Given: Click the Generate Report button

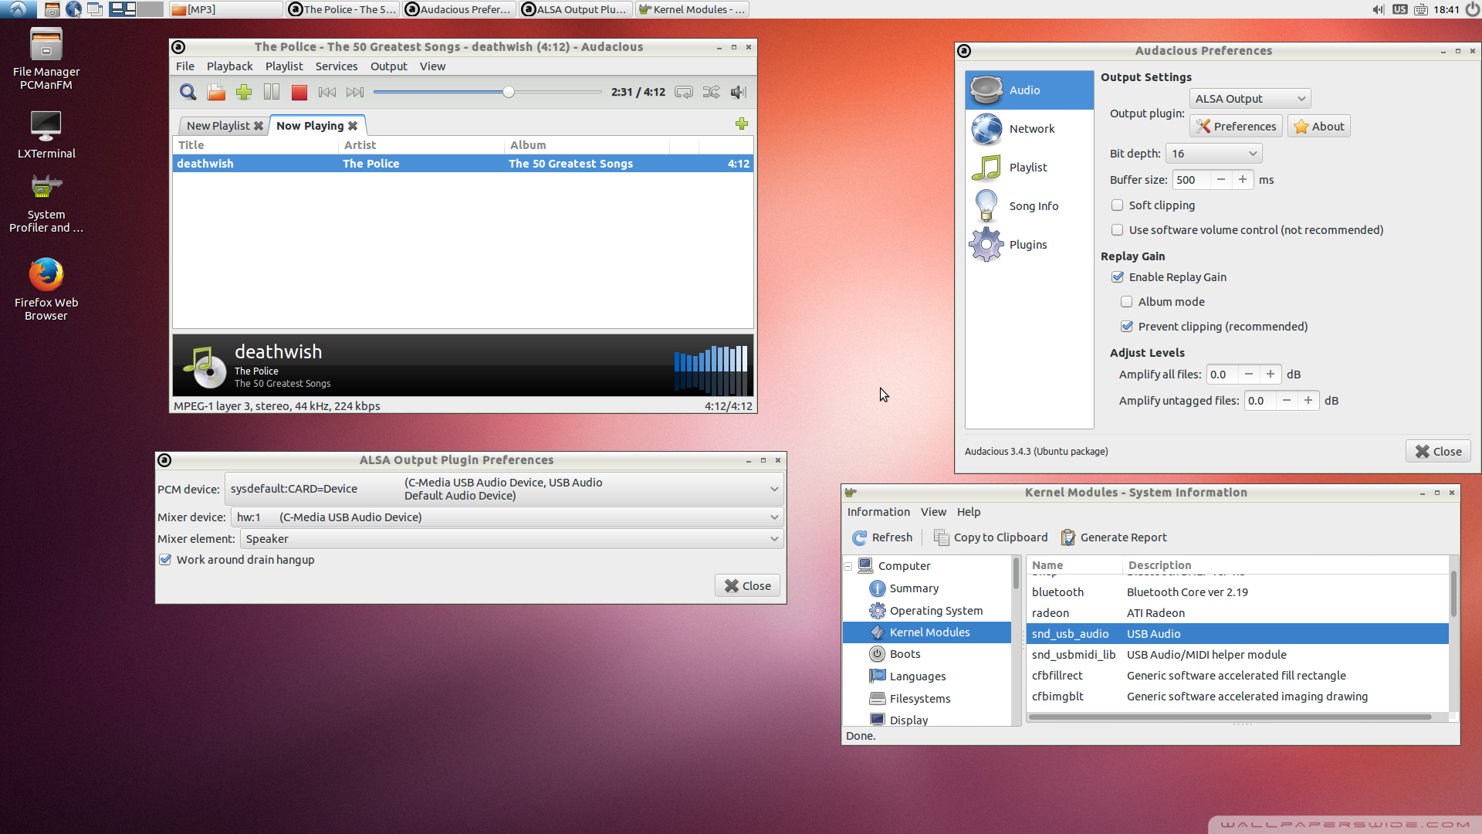Looking at the screenshot, I should (1113, 537).
